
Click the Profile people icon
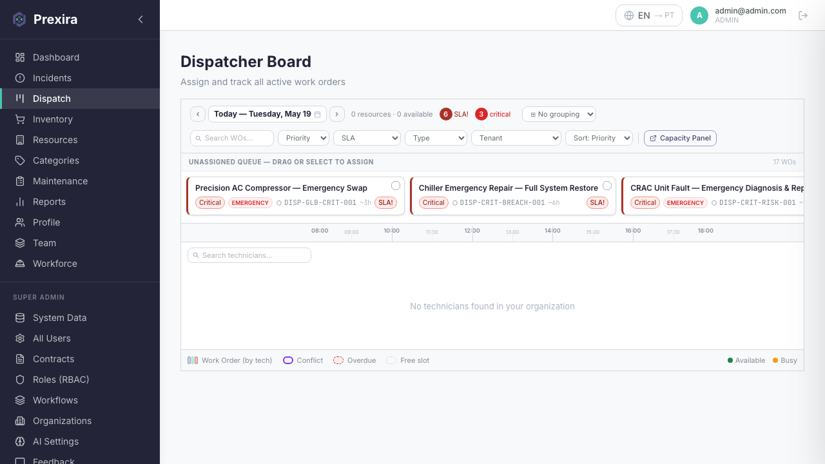(20, 222)
